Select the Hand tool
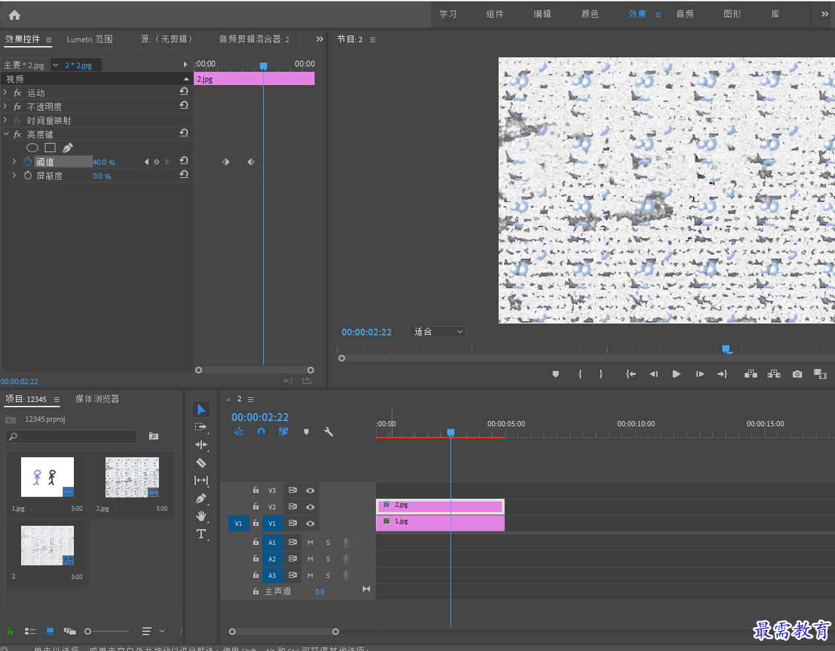 click(201, 516)
